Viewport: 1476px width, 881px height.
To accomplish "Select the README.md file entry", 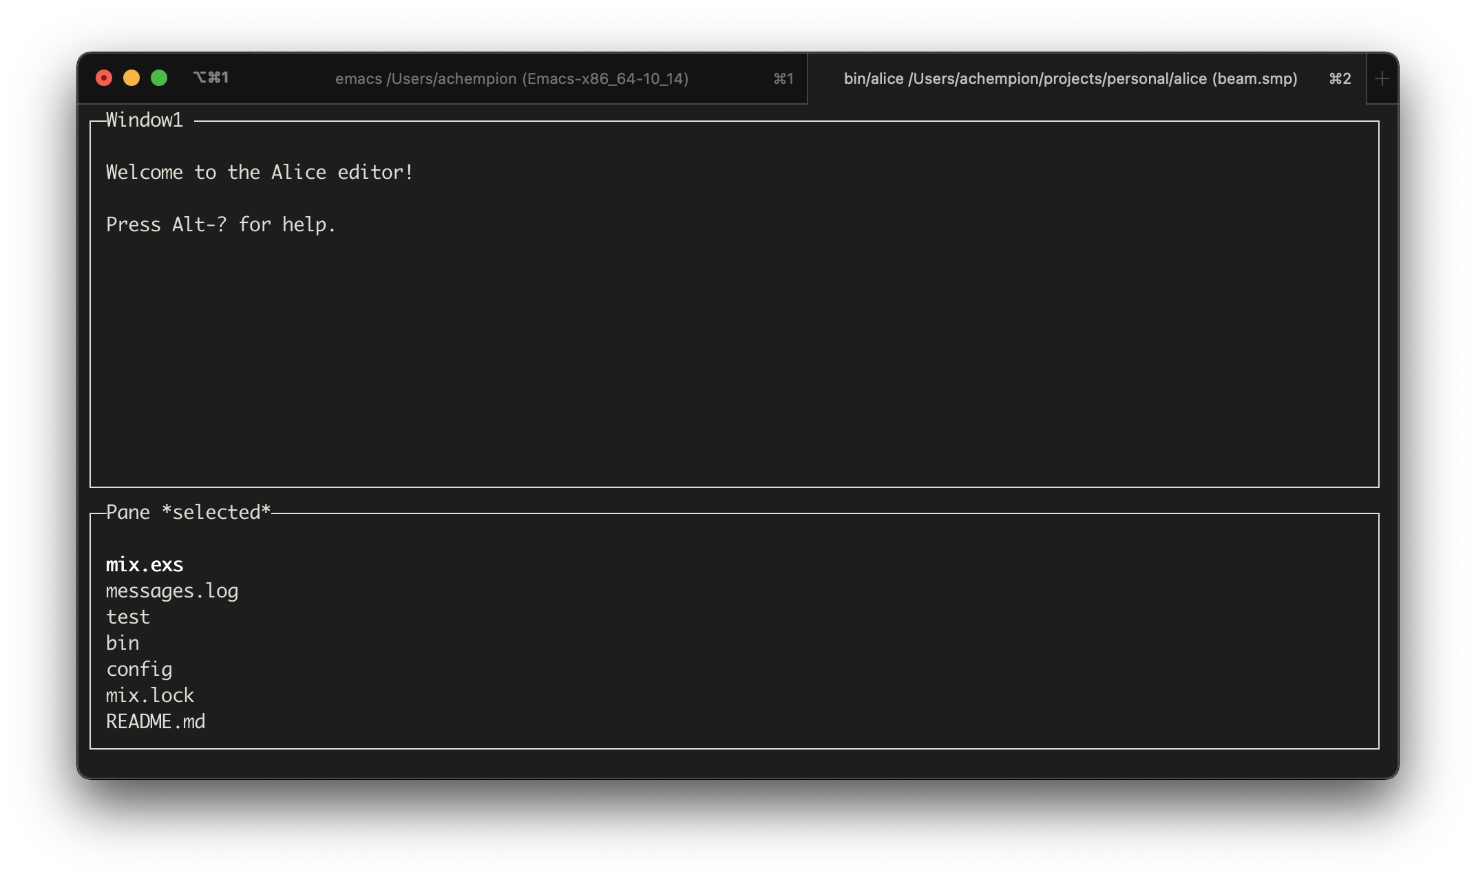I will 155,721.
